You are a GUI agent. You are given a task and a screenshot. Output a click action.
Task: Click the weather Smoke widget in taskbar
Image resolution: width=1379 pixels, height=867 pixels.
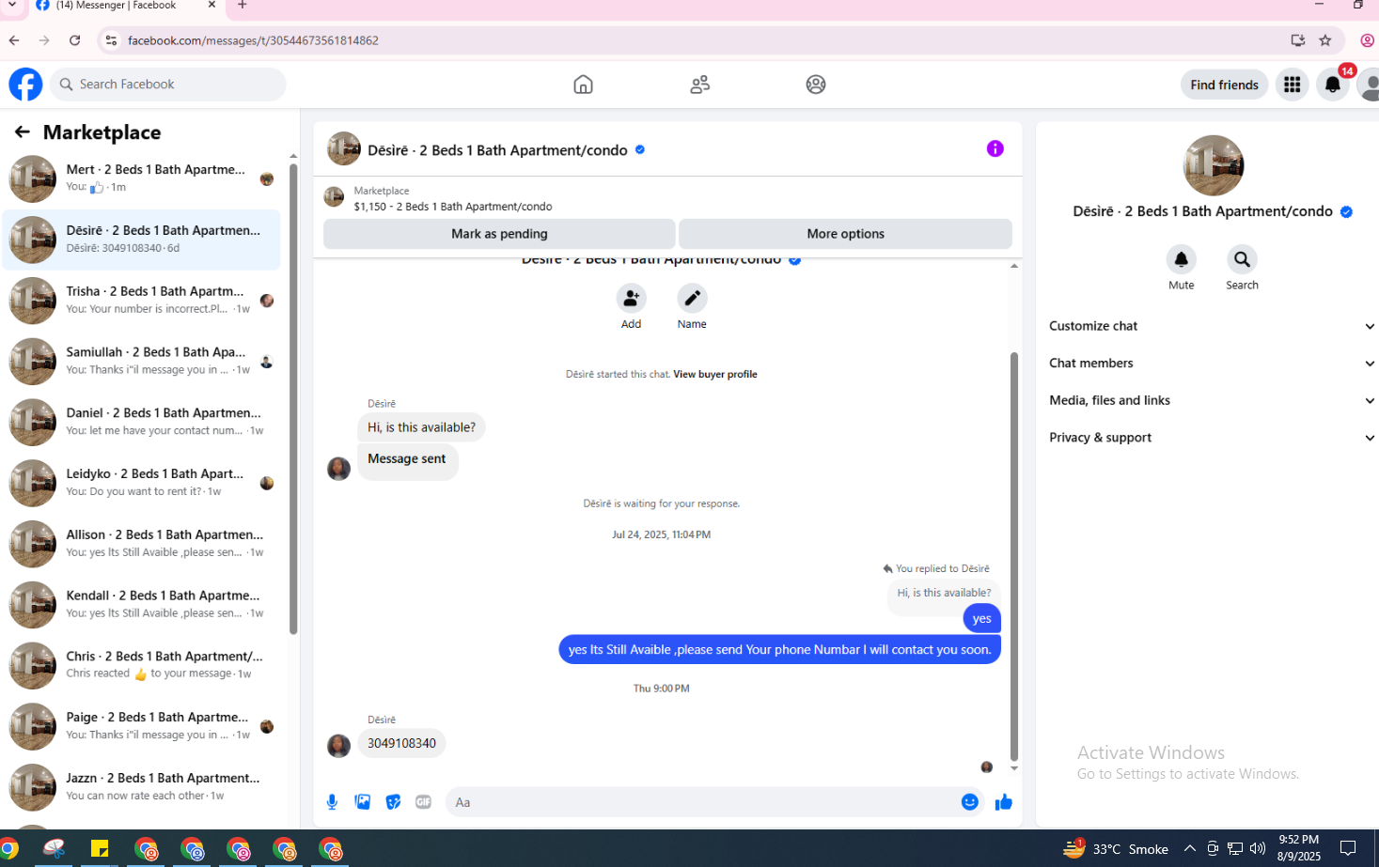pyautogui.click(x=1117, y=849)
